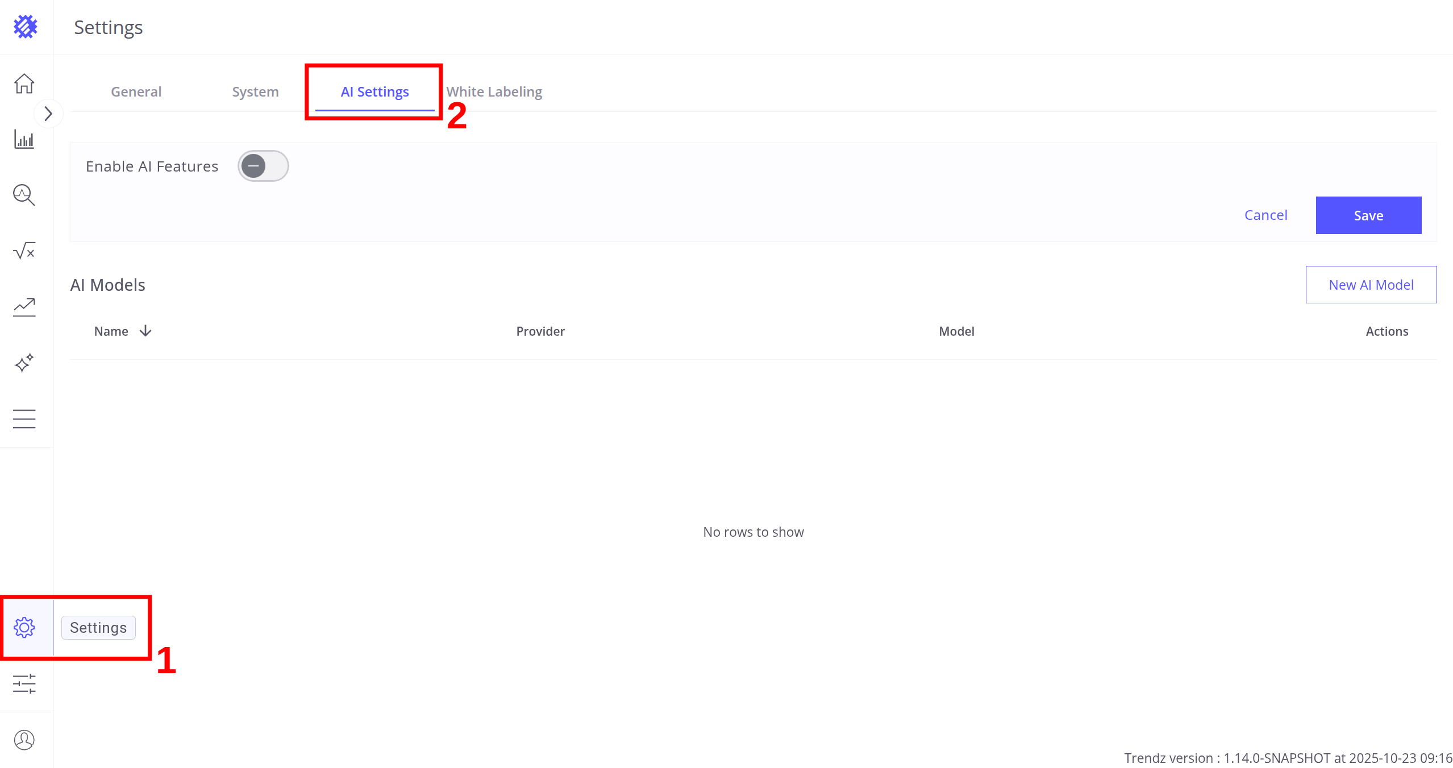
Task: Open the three-line list menu icon
Action: click(x=24, y=419)
